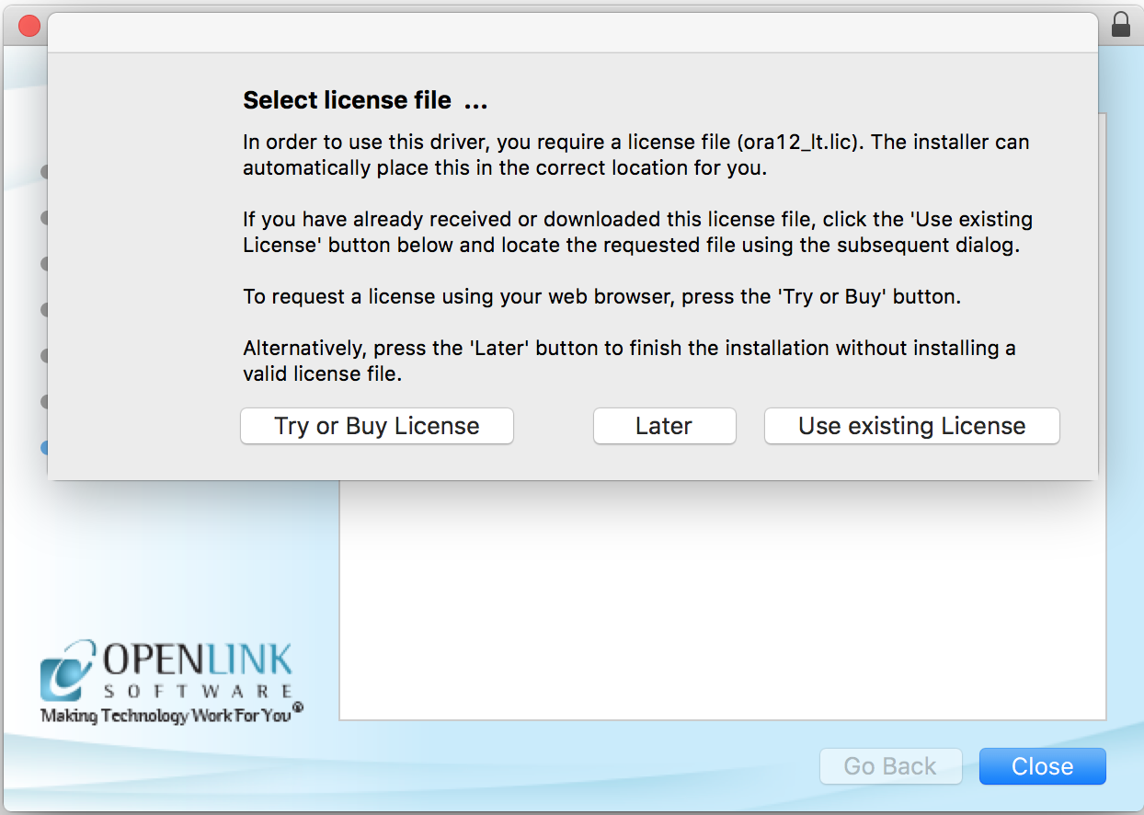
Task: Click the gray bullet just above blue bullet
Action: [x=44, y=401]
